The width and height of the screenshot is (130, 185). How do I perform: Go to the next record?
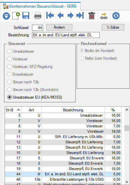pos(70,15)
